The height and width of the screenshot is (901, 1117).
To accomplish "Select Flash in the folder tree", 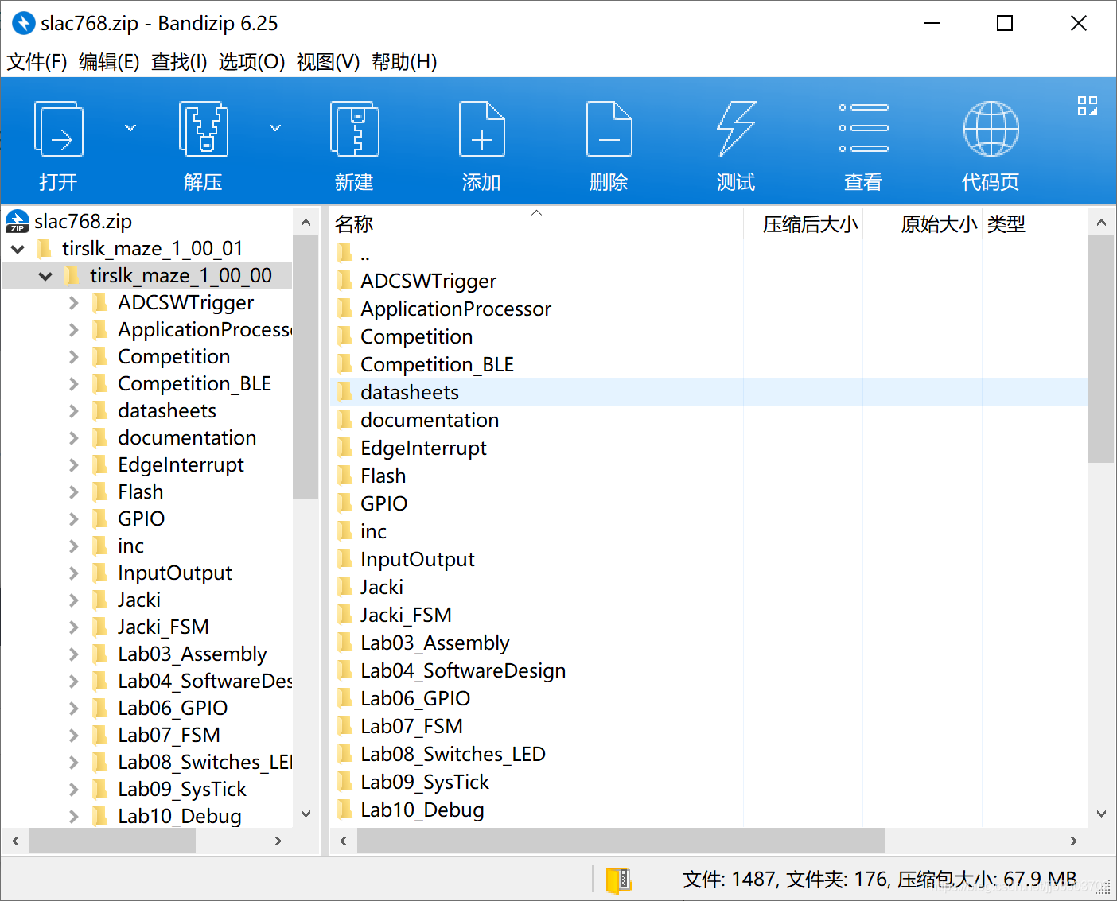I will click(141, 491).
